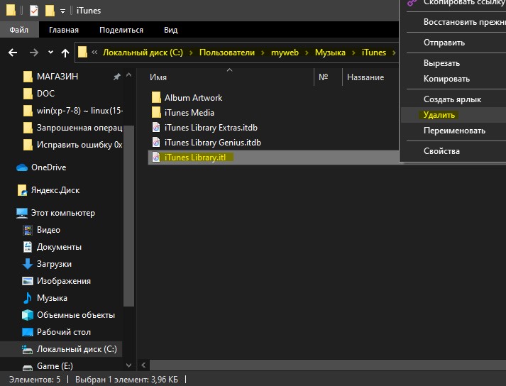Click the navigation pane vertical scrollbar thumb
506x386 pixels.
[x=128, y=216]
